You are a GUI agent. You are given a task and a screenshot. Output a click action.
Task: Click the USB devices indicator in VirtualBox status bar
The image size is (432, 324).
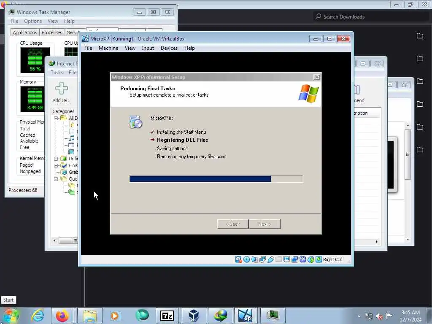(270, 259)
